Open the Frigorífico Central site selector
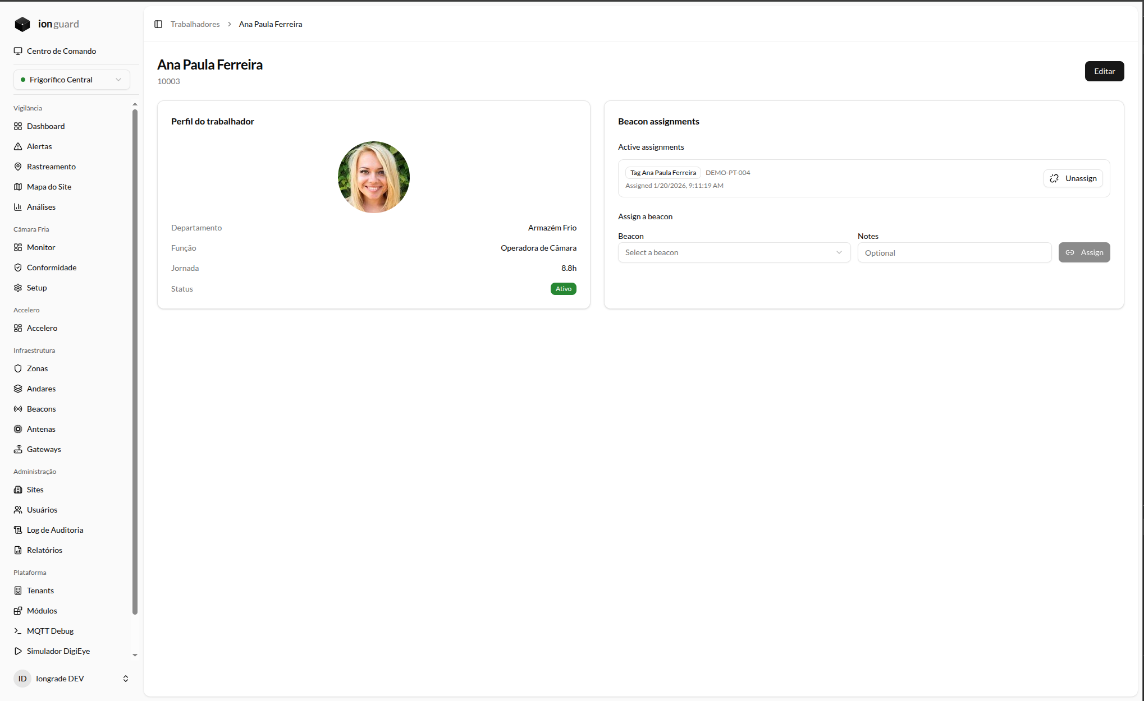 [72, 80]
